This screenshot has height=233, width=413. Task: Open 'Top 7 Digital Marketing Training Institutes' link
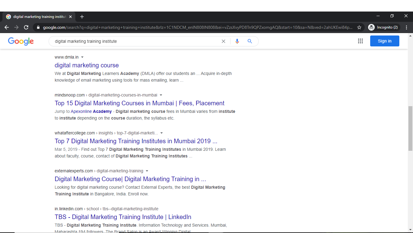click(x=136, y=141)
